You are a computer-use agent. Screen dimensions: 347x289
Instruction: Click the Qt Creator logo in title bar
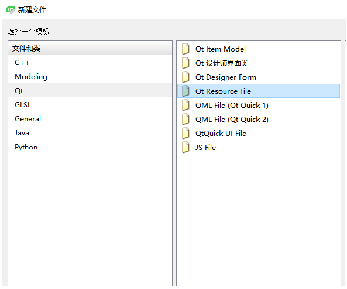(11, 10)
